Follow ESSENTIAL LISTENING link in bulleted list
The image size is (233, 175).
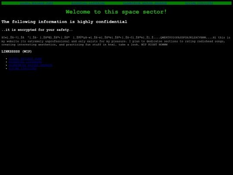(x=25, y=62)
